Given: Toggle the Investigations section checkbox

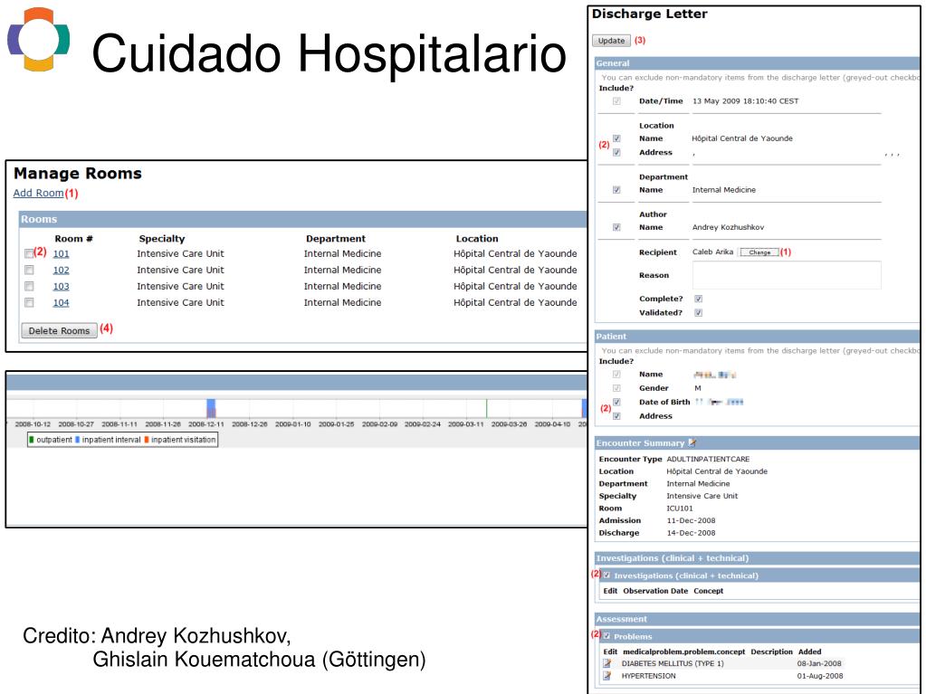Looking at the screenshot, I should (x=606, y=575).
